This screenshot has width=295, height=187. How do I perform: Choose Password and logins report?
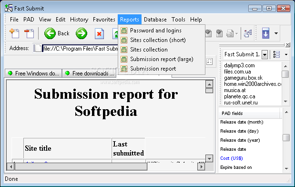point(162,31)
